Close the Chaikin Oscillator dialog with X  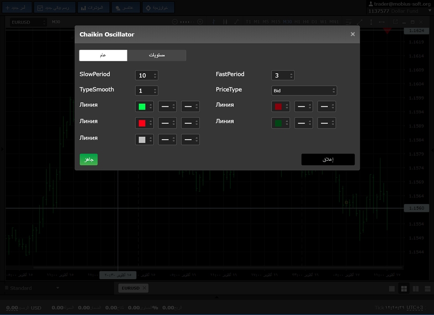(353, 34)
